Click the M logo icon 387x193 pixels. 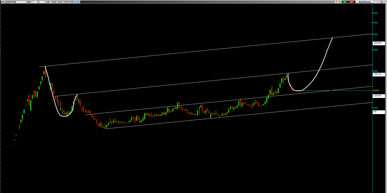coord(3,2)
